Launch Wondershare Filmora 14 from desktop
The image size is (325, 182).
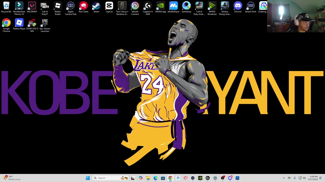click(x=19, y=8)
